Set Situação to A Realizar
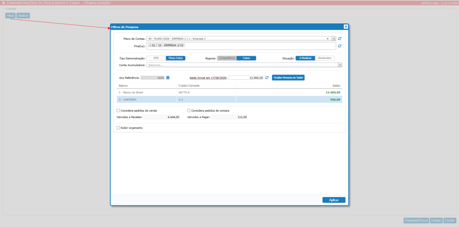The width and height of the screenshot is (459, 227). [305, 58]
